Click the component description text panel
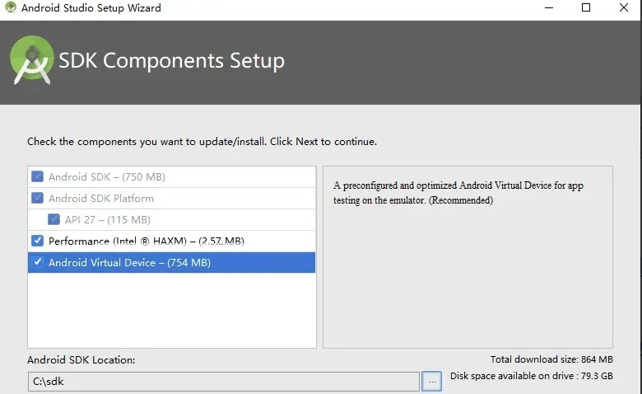The width and height of the screenshot is (642, 394). click(468, 257)
